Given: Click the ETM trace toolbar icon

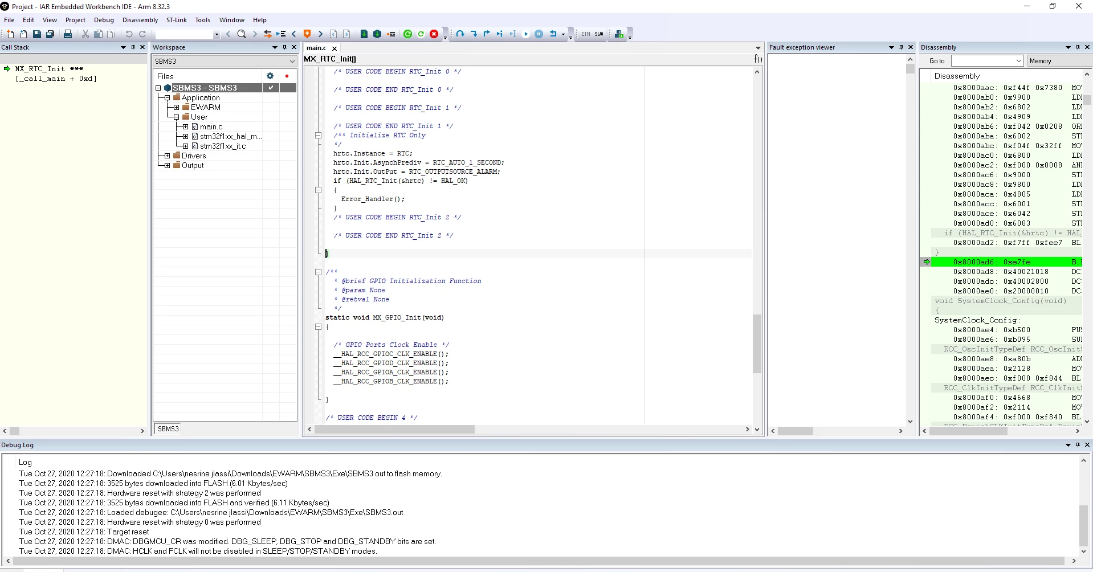Looking at the screenshot, I should click(586, 34).
